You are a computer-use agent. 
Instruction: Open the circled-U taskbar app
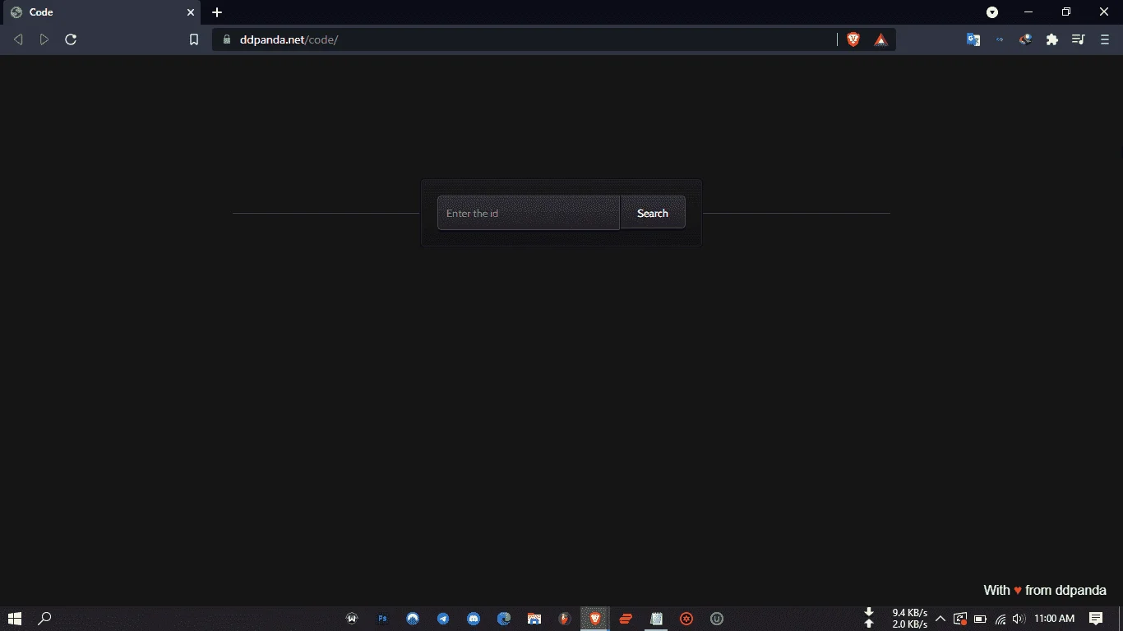717,619
